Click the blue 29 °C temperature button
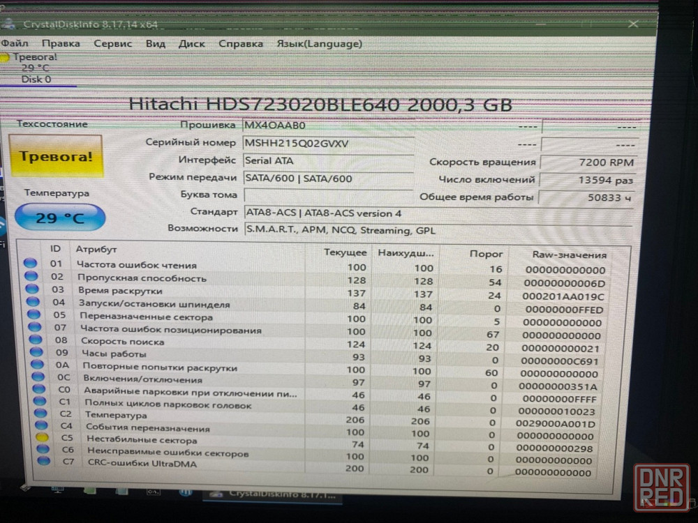The width and height of the screenshot is (698, 523). (60, 218)
